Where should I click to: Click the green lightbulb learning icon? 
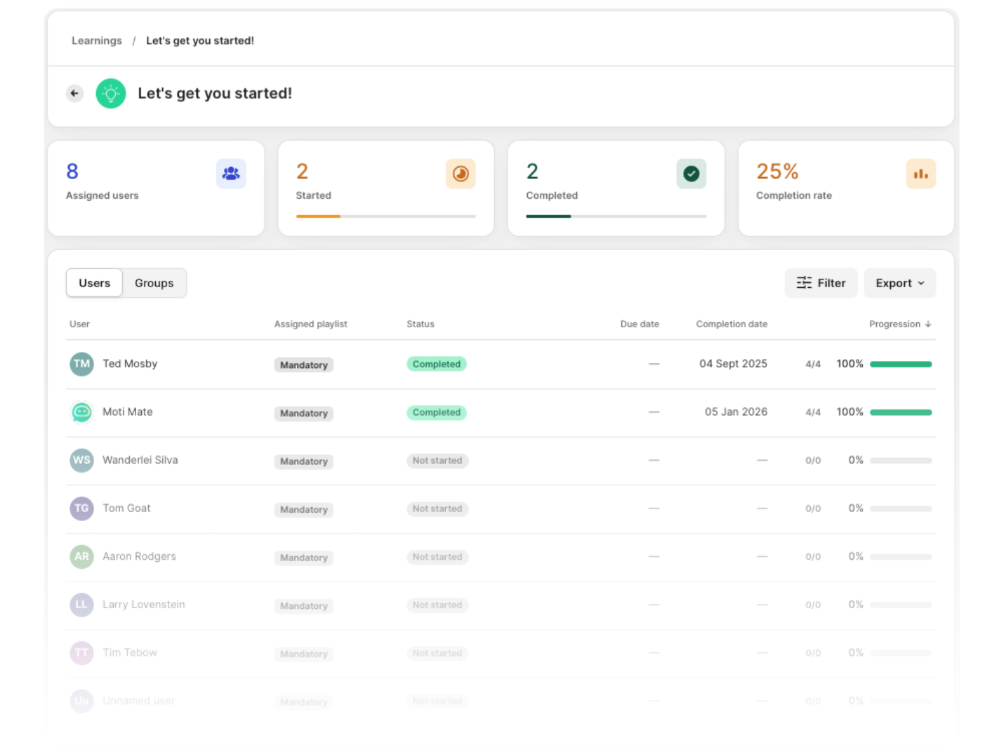[x=111, y=93]
